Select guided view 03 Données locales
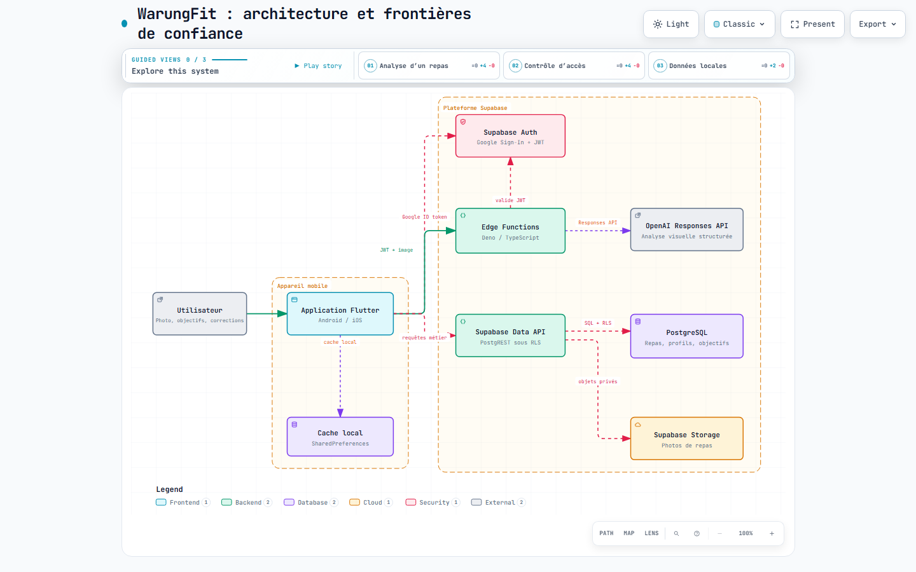916x572 pixels. click(x=719, y=65)
